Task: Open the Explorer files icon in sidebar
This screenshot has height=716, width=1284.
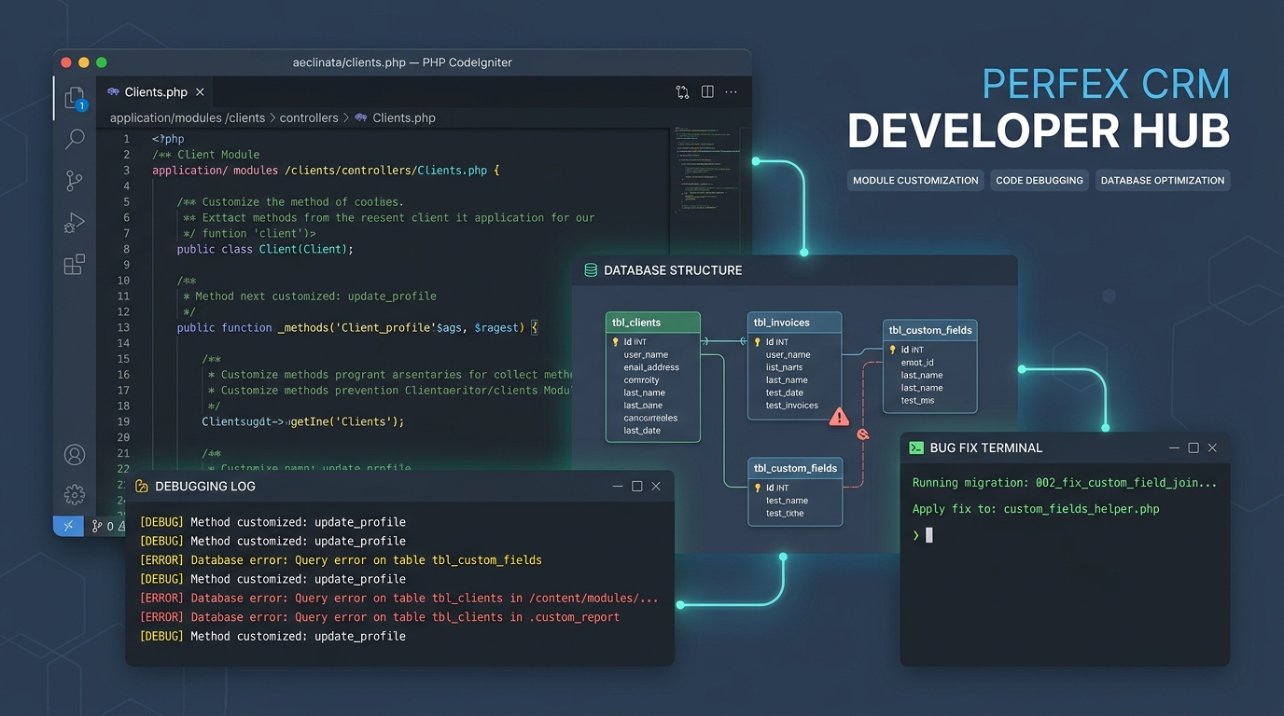Action: 75,98
